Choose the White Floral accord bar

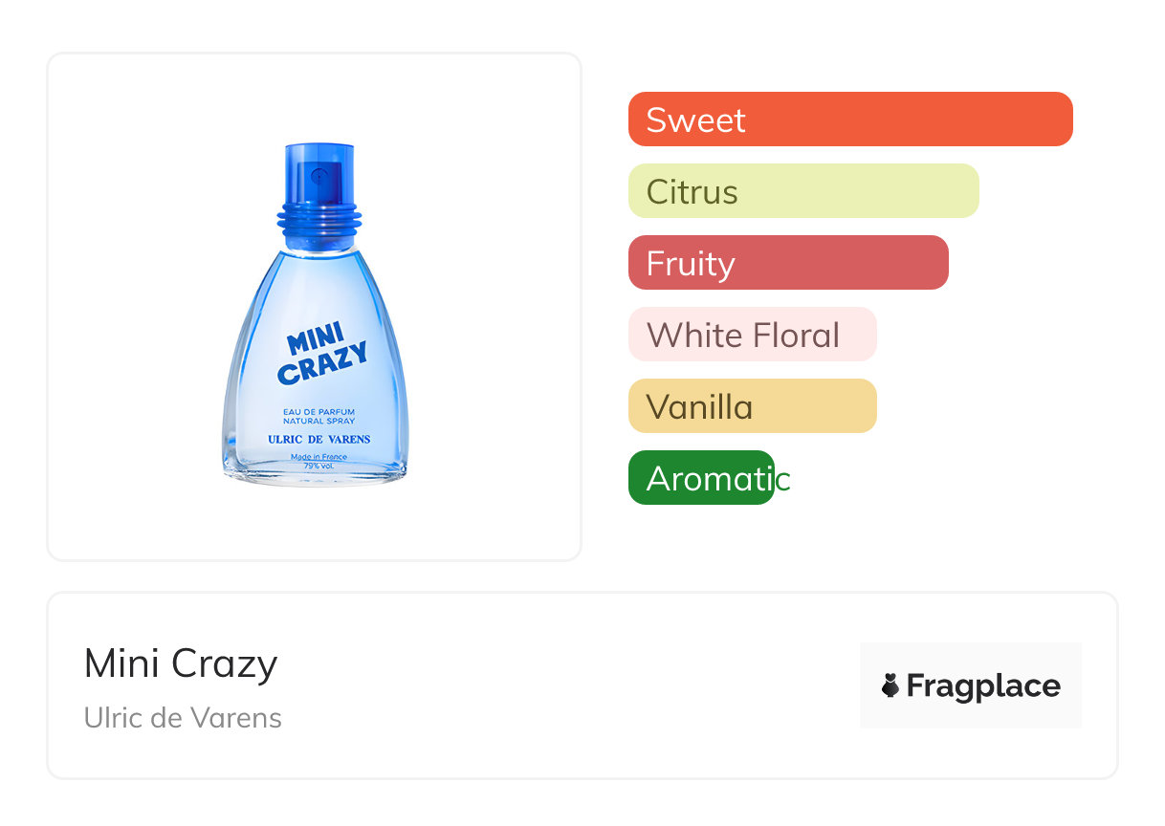752,335
